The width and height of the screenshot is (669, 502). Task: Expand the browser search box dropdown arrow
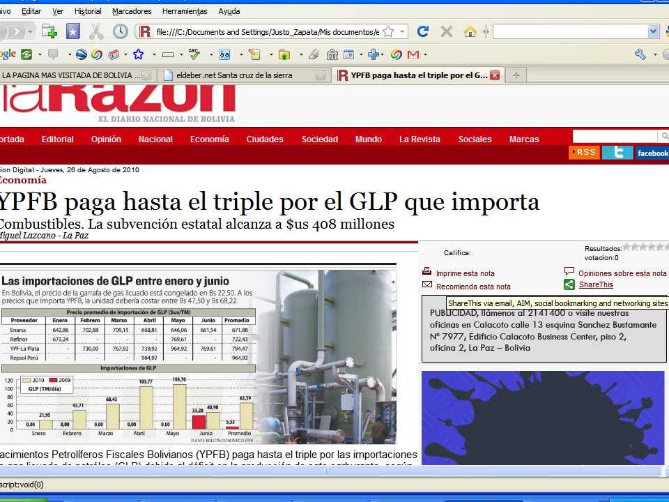tap(653, 31)
